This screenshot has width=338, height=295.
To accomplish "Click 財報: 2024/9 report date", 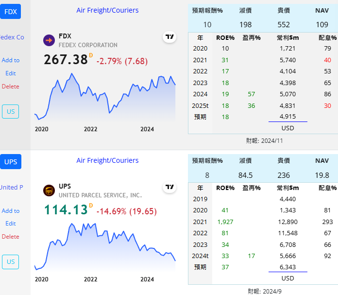I will (x=265, y=292).
